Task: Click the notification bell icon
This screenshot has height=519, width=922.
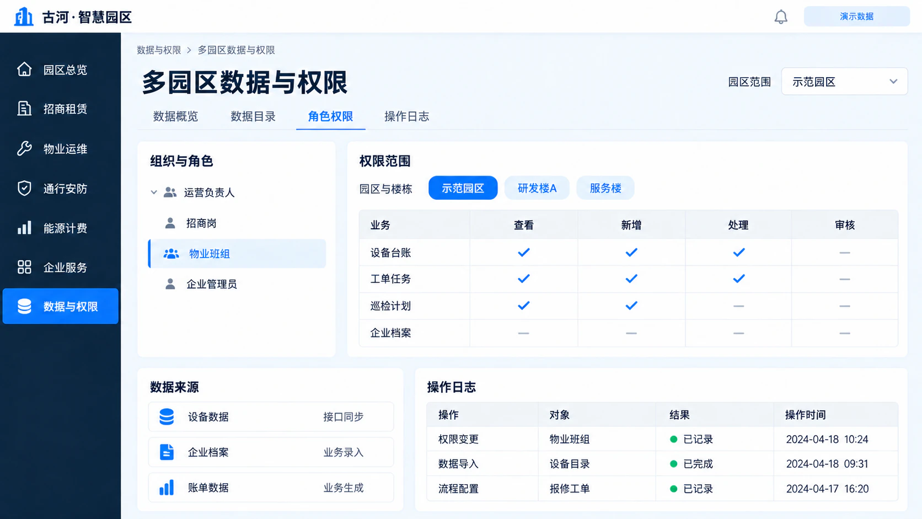Action: (x=781, y=17)
